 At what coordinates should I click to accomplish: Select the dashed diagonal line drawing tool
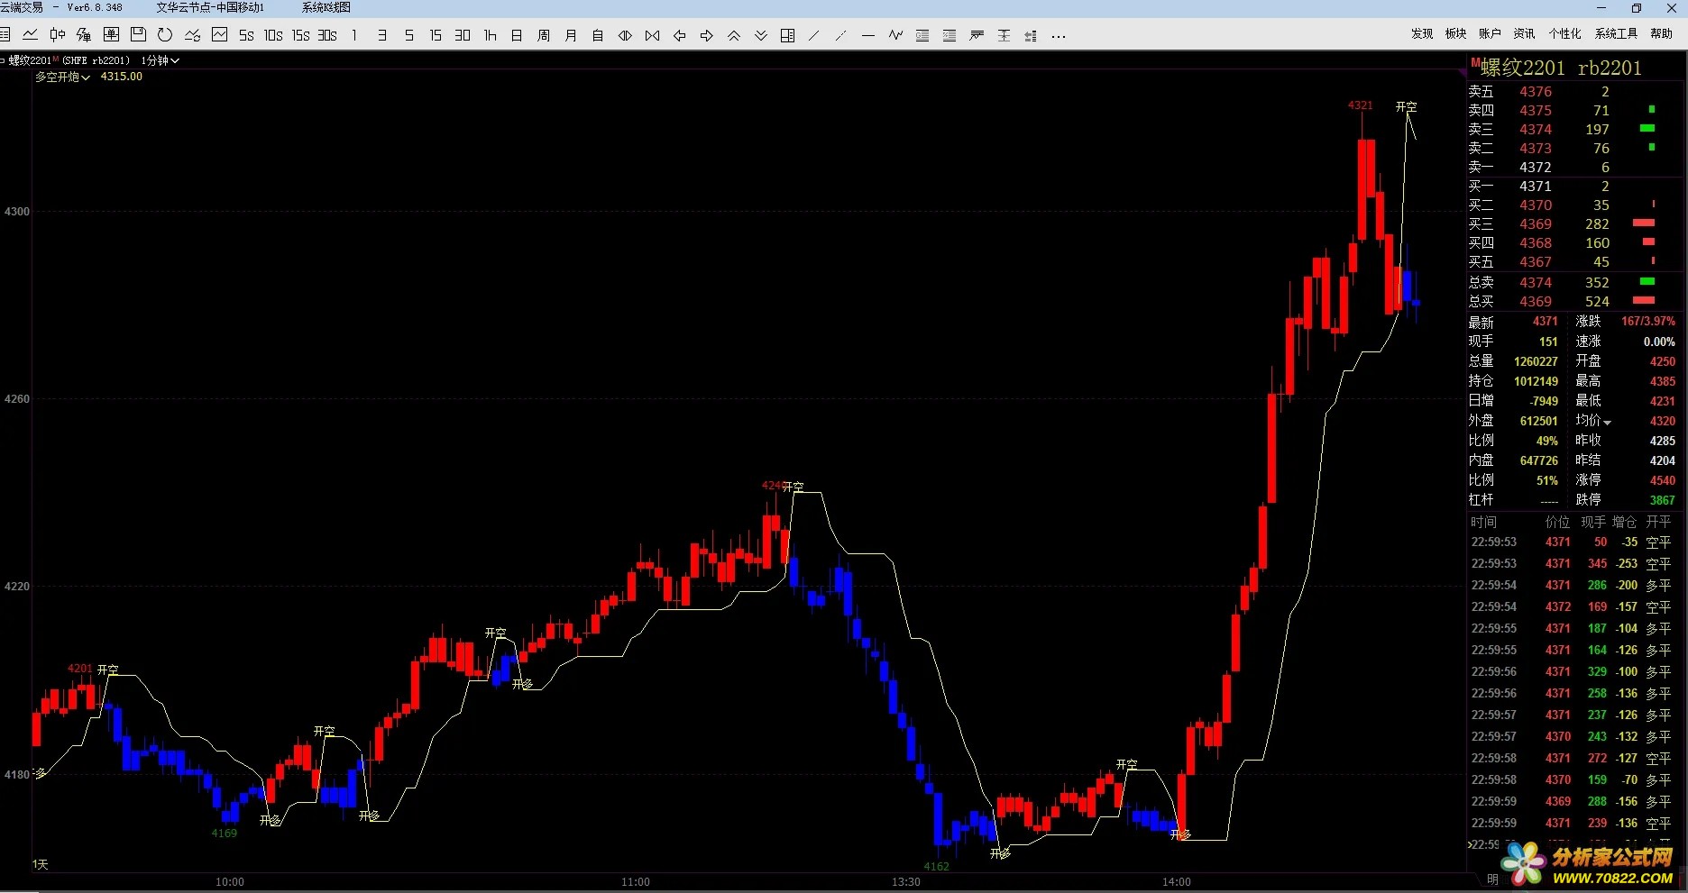[841, 35]
